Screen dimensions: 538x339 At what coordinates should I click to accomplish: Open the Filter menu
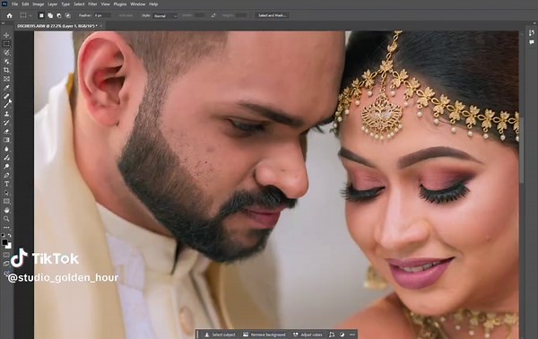pyautogui.click(x=92, y=4)
